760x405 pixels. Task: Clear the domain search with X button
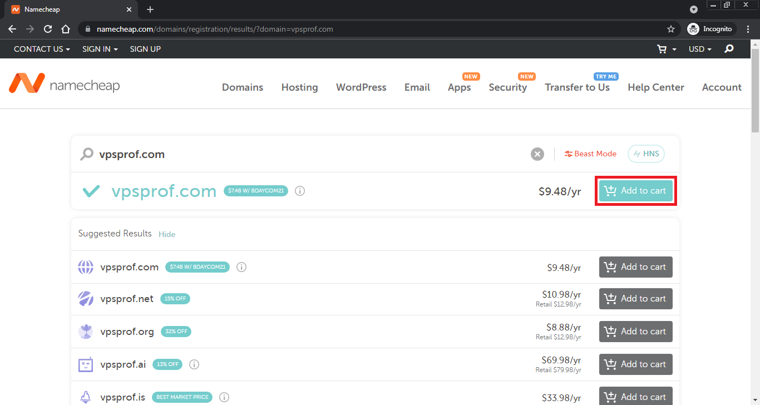pos(537,154)
